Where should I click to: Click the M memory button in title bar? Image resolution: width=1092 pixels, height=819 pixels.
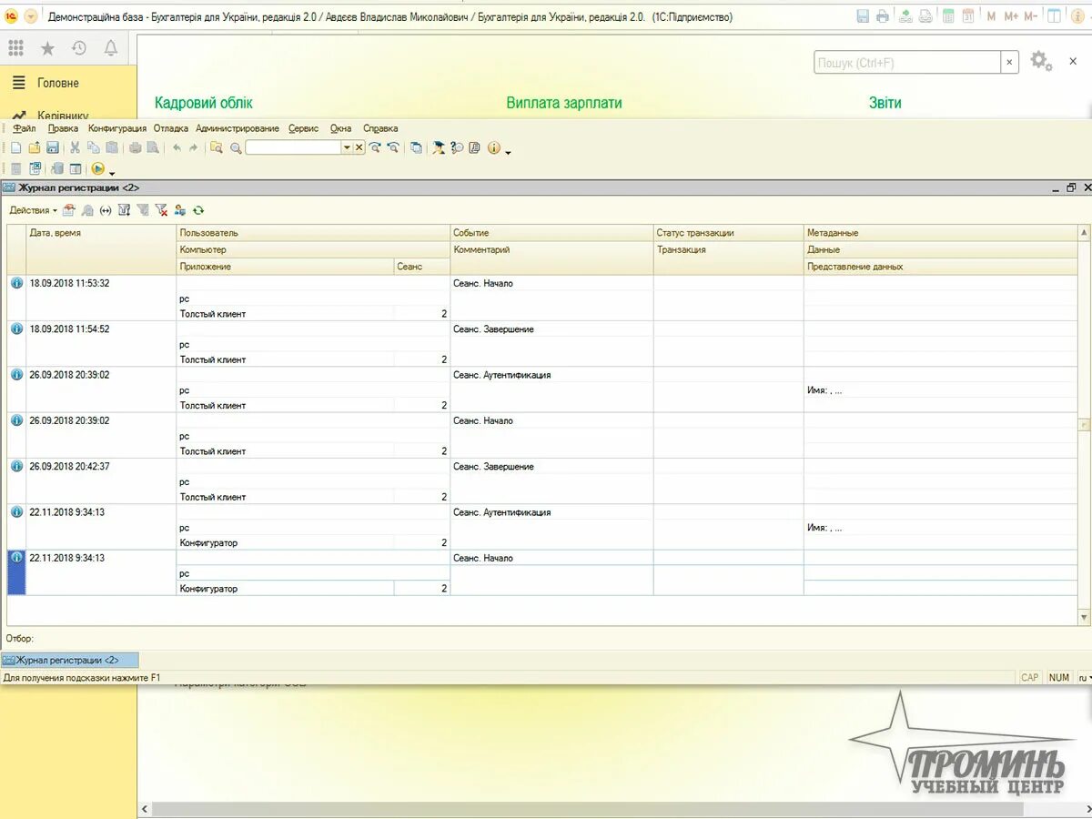pos(991,16)
